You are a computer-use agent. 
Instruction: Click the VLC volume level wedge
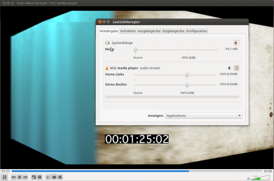pos(260,177)
